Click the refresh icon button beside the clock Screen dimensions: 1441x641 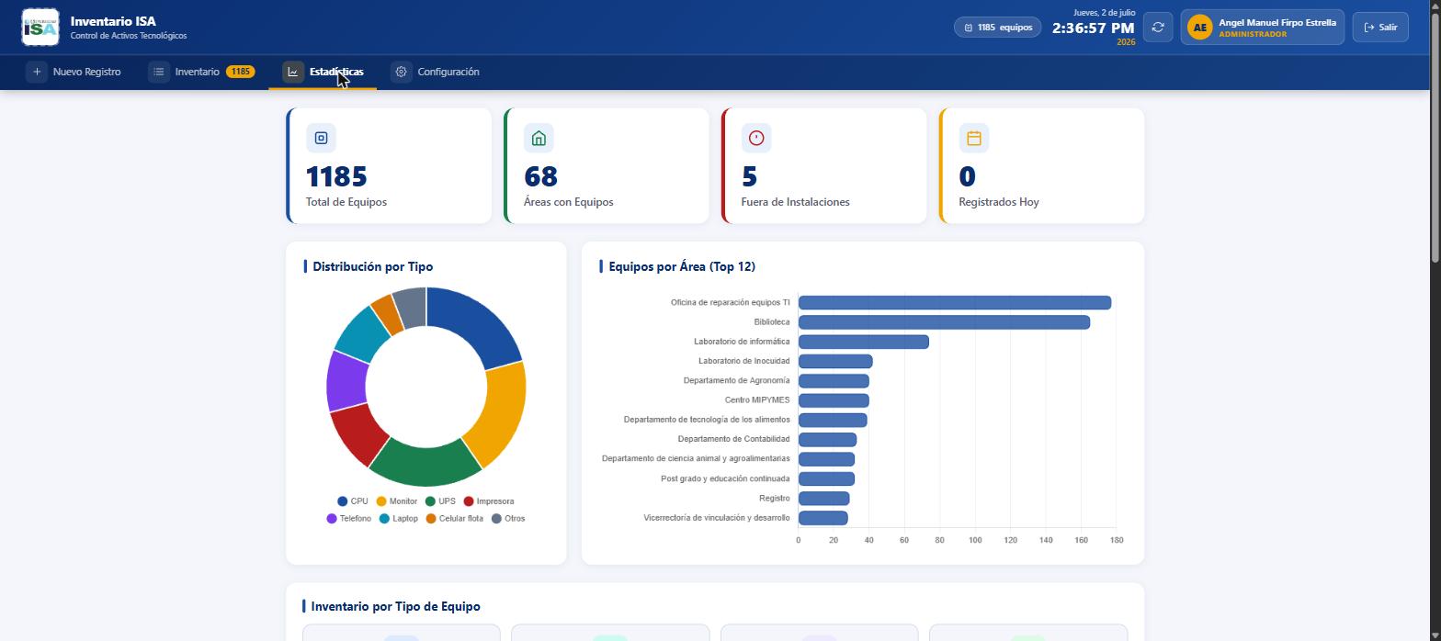pyautogui.click(x=1158, y=28)
